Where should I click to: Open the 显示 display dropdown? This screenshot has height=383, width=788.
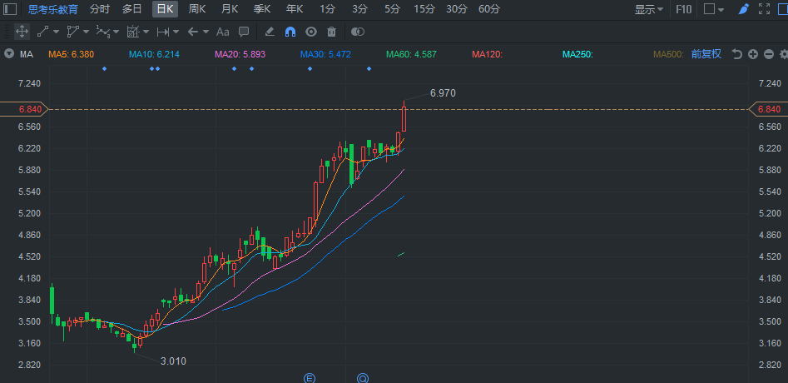tap(649, 9)
